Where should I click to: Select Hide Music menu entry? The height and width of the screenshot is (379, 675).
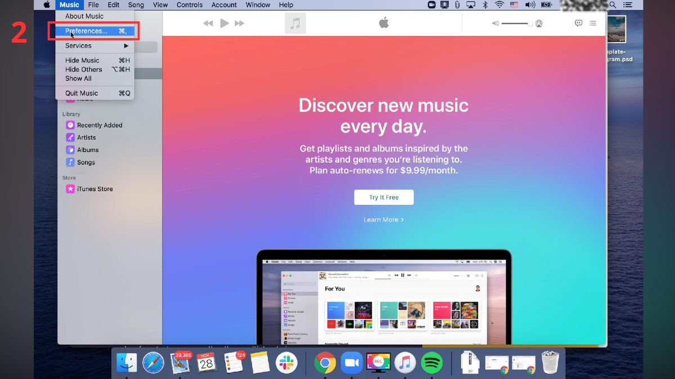94,60
